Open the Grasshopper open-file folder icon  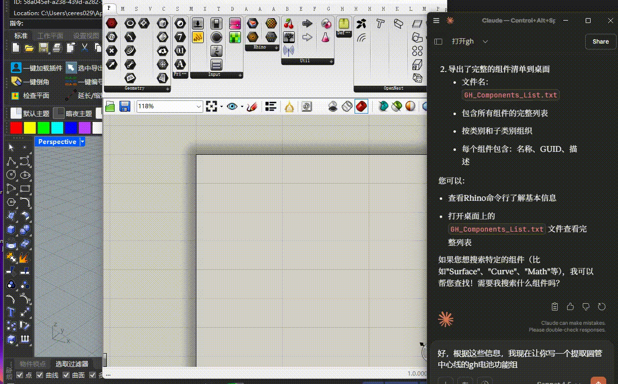pos(110,106)
